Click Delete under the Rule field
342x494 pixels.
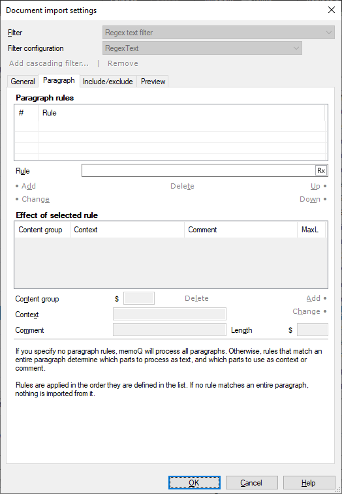pyautogui.click(x=182, y=186)
